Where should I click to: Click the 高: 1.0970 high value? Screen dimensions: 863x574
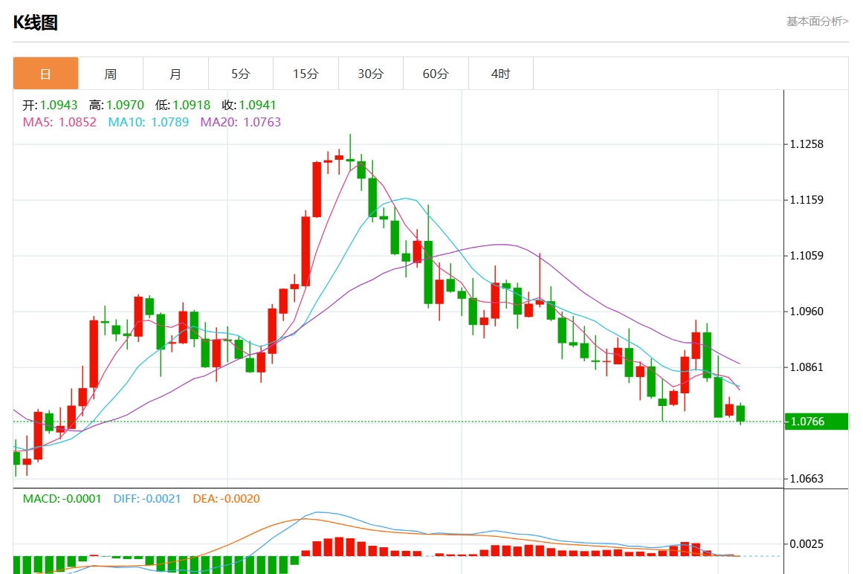pos(117,105)
